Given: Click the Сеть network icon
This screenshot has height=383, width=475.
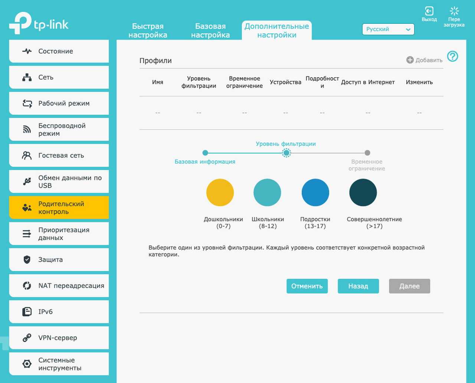Looking at the screenshot, I should [27, 77].
